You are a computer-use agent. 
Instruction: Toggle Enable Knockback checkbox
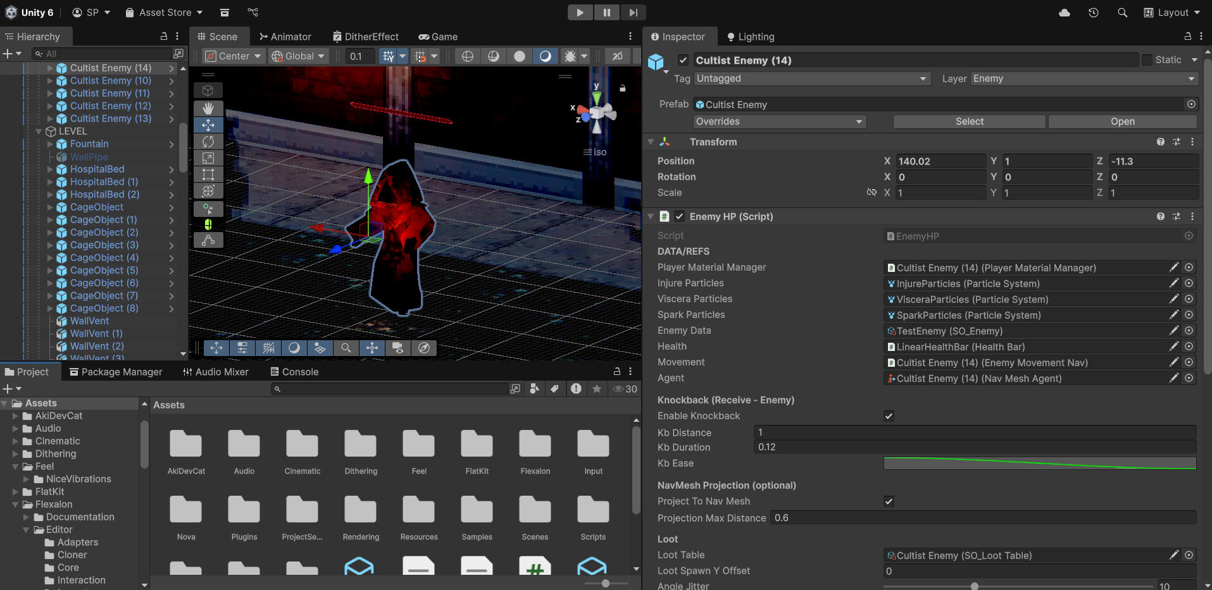tap(889, 416)
